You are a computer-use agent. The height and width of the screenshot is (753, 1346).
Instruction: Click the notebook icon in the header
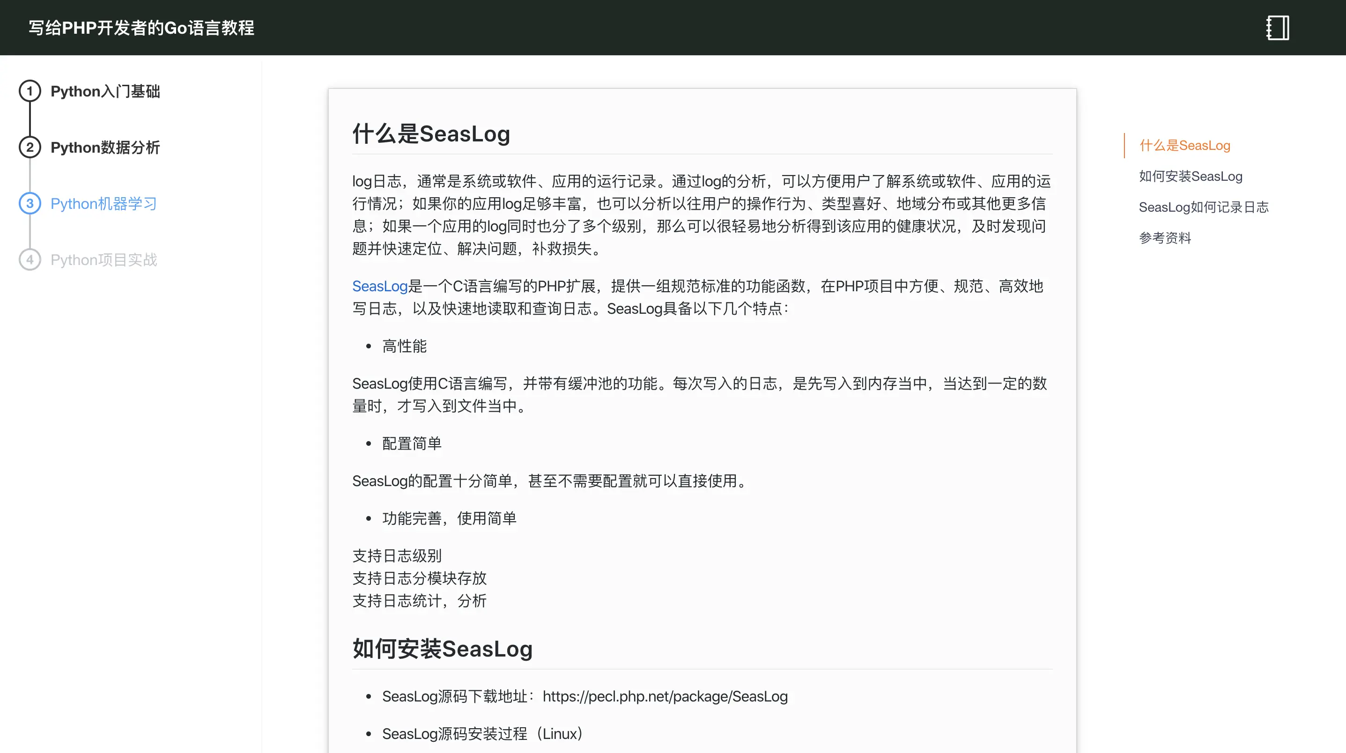[x=1278, y=28]
